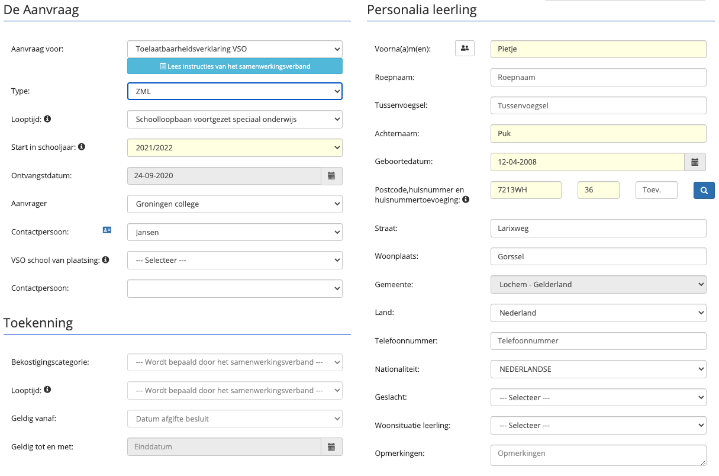719x476 pixels.
Task: Click the contact card icon beside Contactpersoon
Action: coord(107,230)
